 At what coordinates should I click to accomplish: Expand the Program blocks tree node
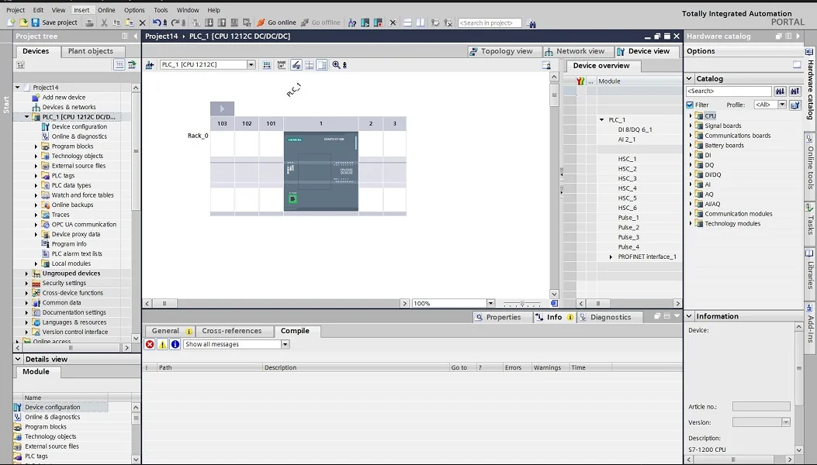36,146
